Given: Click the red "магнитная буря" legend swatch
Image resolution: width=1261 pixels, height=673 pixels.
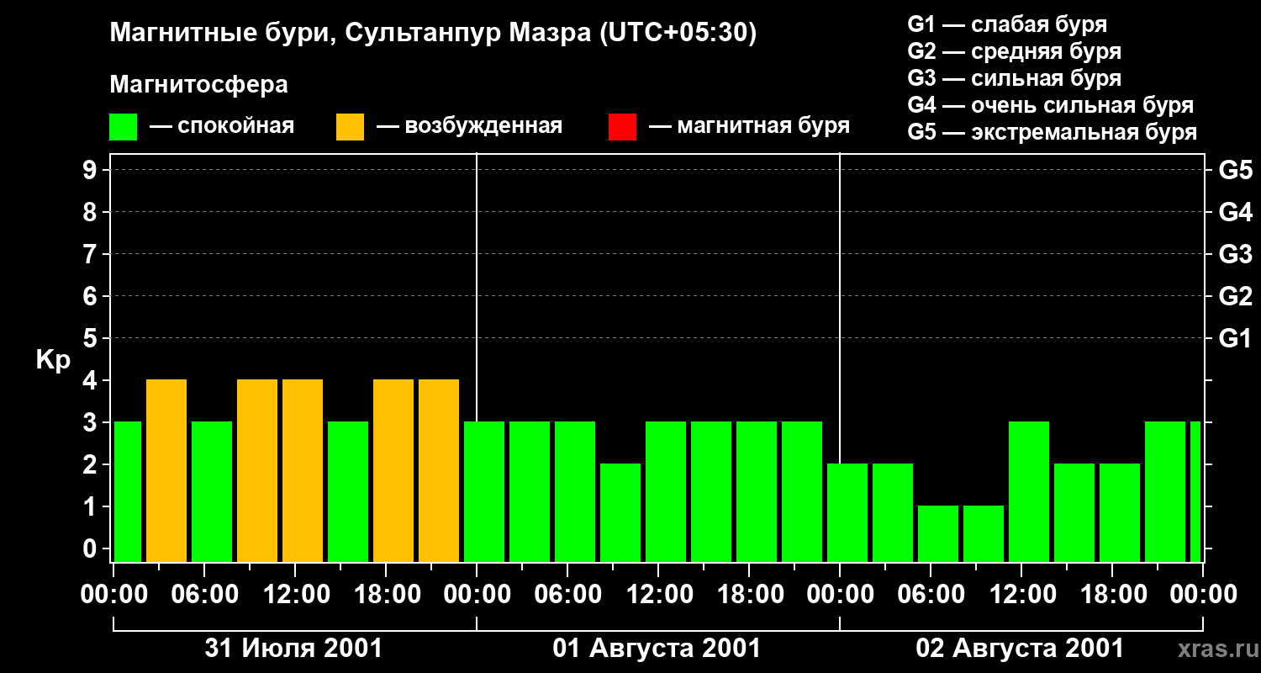Looking at the screenshot, I should 622,127.
